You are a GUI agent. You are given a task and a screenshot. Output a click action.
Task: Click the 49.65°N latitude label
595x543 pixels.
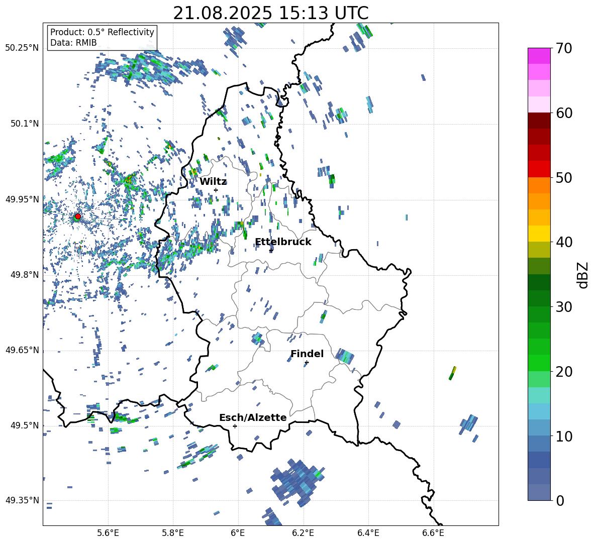pos(22,350)
